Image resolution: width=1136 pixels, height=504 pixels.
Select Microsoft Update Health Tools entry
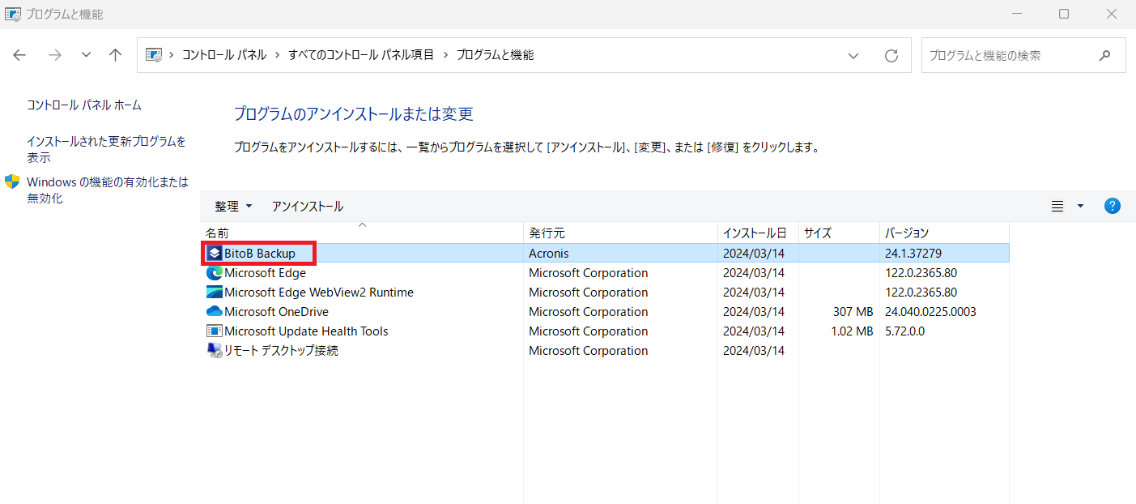coord(306,331)
